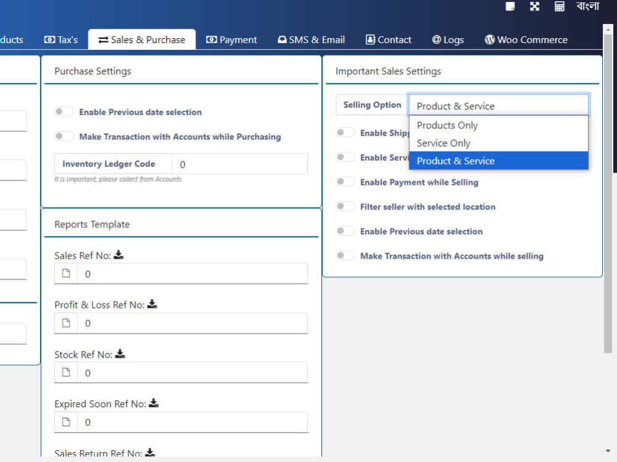Viewport: 617px width, 462px height.
Task: Download Stock Ref No template icon
Action: click(120, 354)
